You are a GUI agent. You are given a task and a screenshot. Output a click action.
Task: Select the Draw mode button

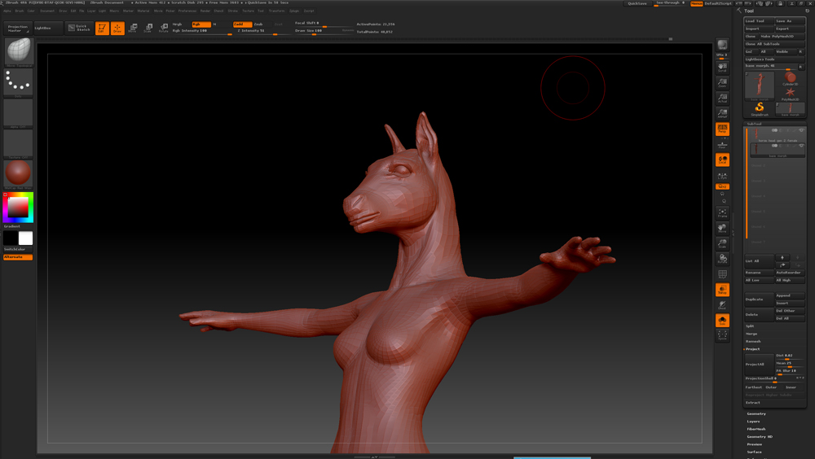tap(117, 28)
